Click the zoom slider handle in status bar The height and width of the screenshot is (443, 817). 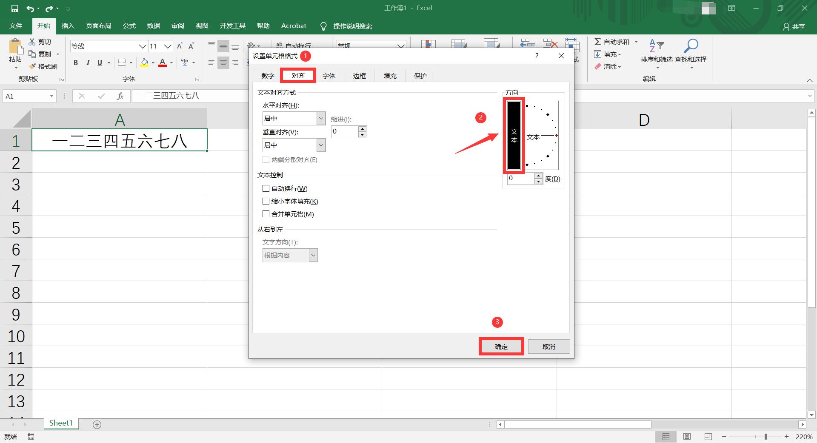[766, 437]
